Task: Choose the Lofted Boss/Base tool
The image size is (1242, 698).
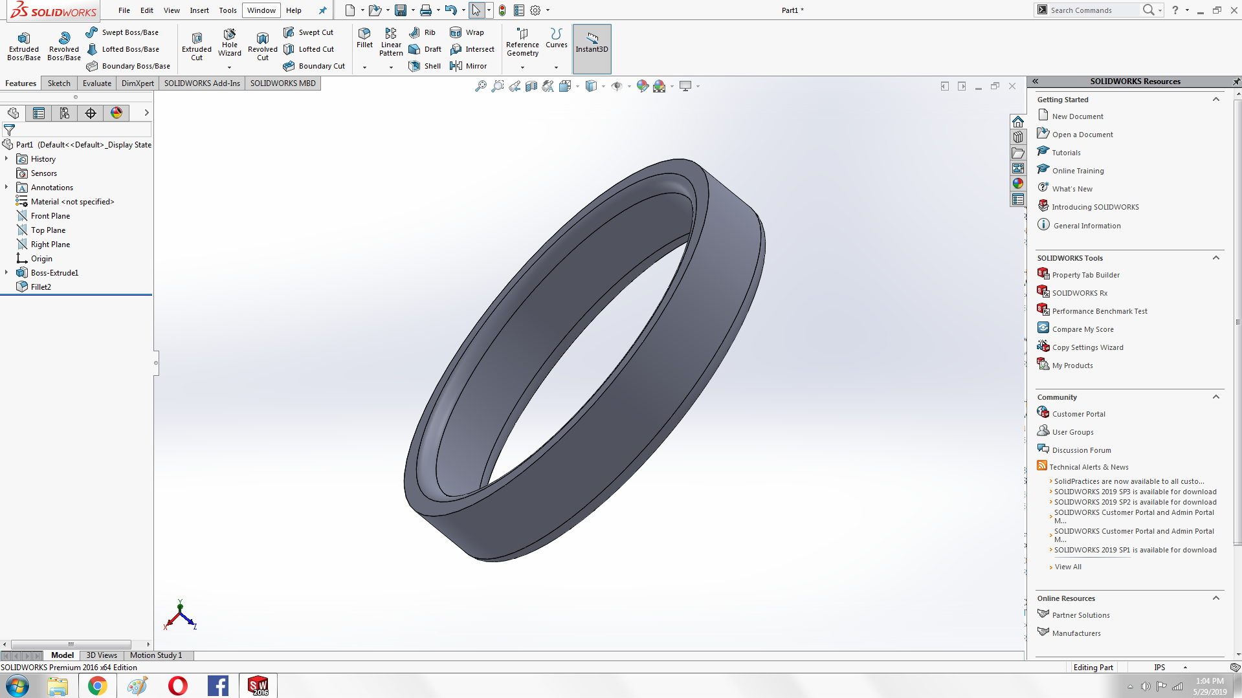Action: click(x=122, y=49)
